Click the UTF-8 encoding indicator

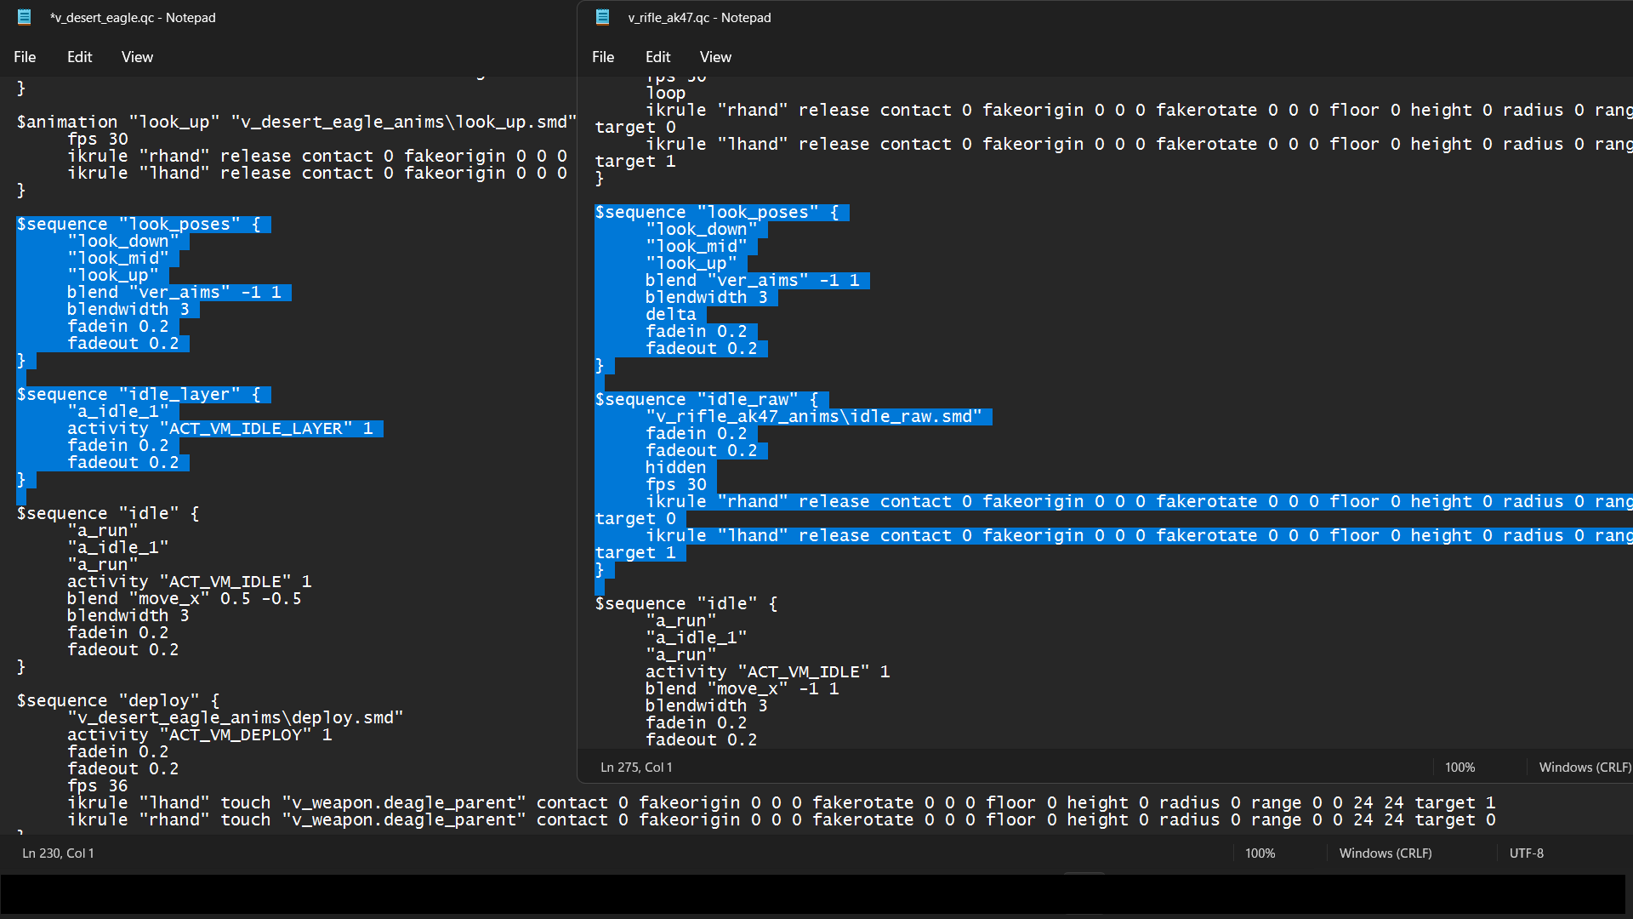[x=1526, y=853]
